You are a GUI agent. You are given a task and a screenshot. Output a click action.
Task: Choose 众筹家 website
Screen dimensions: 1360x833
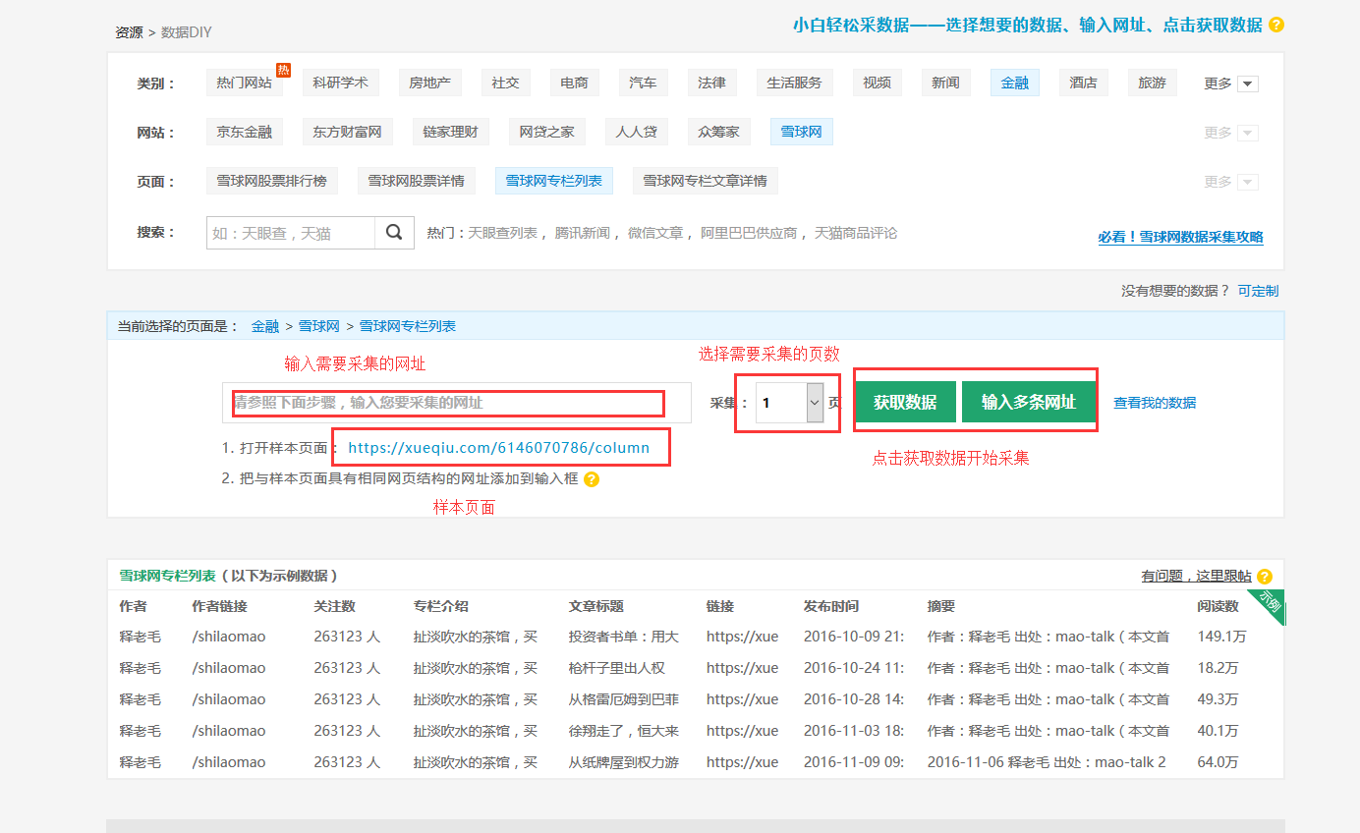[719, 132]
